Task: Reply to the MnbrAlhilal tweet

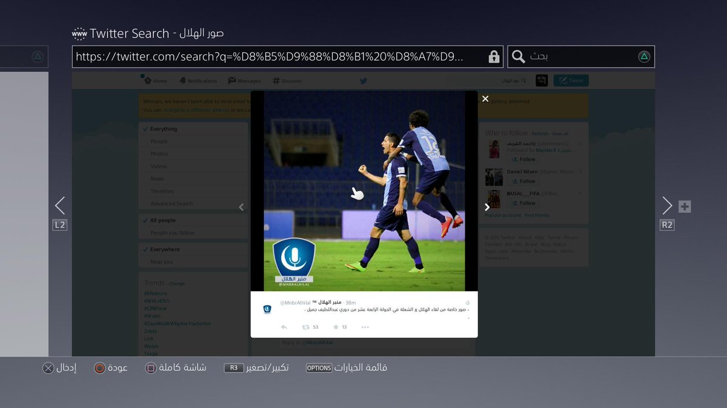Action: [284, 327]
